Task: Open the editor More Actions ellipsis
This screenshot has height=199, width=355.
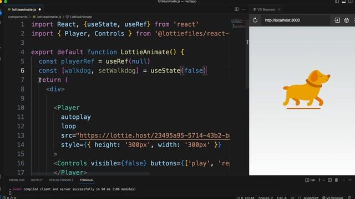Action: coord(243,9)
